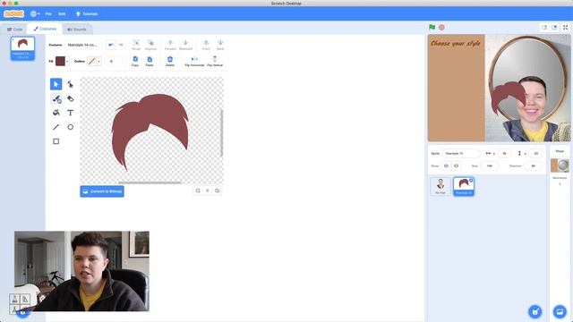Pick the Circle tool
573x322 pixels.
[70, 127]
